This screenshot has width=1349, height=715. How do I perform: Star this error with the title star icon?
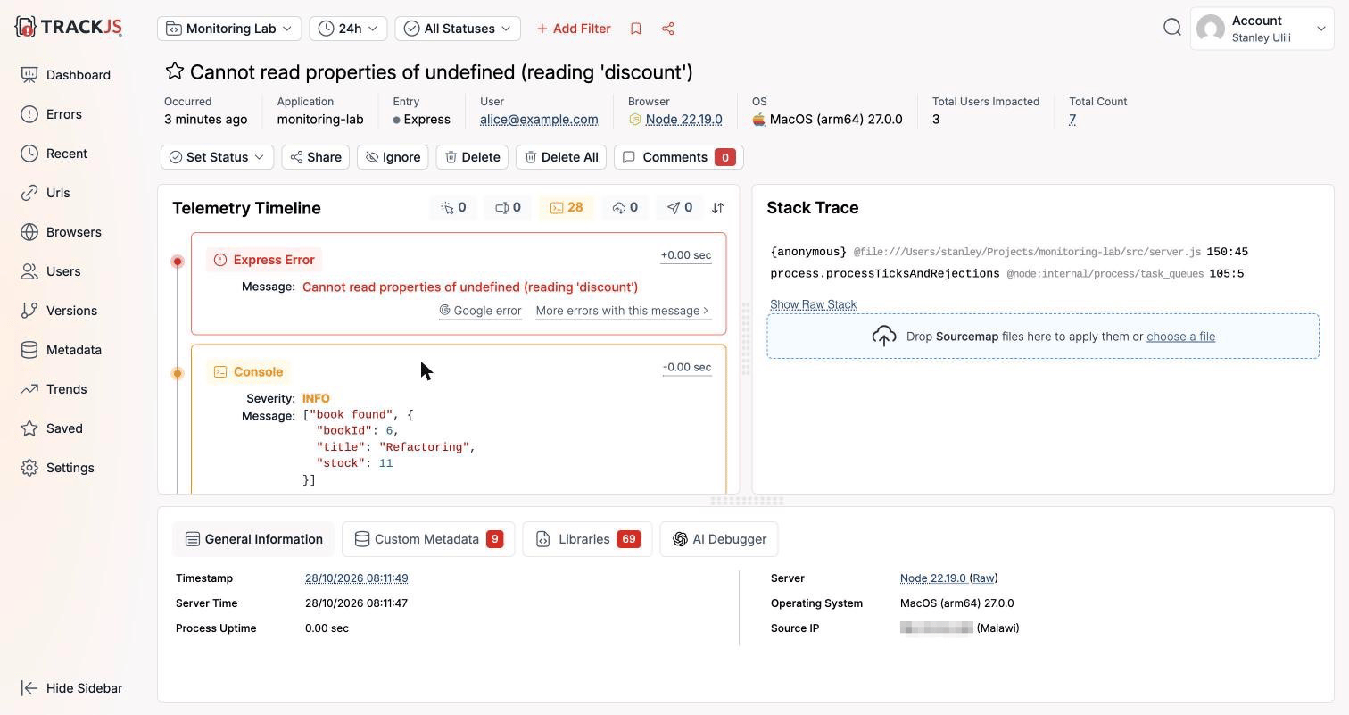pos(174,71)
